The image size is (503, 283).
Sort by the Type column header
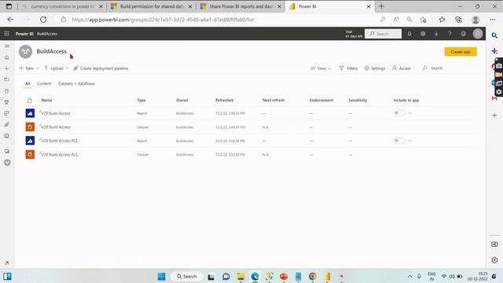[141, 101]
